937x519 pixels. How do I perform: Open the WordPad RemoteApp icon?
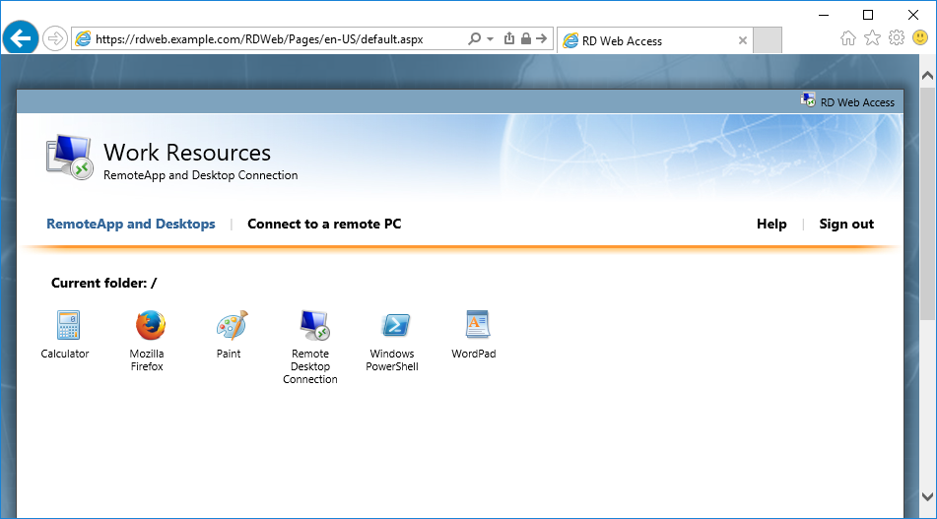point(478,326)
